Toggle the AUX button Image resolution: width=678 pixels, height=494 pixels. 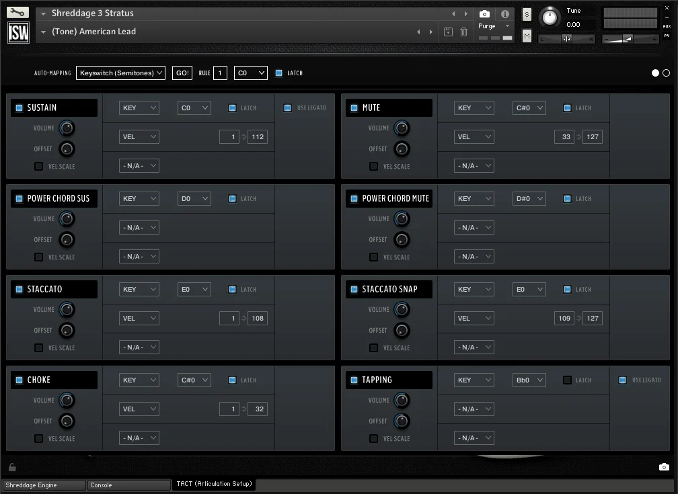coord(667,26)
